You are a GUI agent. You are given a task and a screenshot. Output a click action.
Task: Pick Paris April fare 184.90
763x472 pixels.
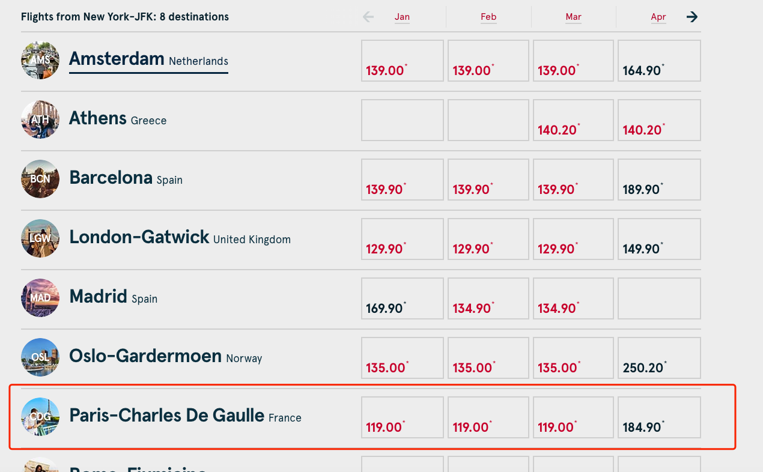point(659,417)
